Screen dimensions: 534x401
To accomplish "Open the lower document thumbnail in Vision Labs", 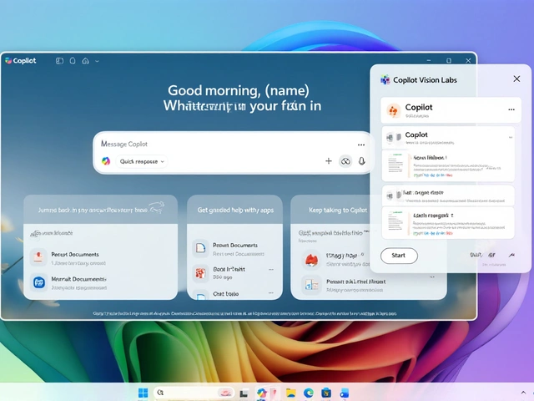I will 397,223.
